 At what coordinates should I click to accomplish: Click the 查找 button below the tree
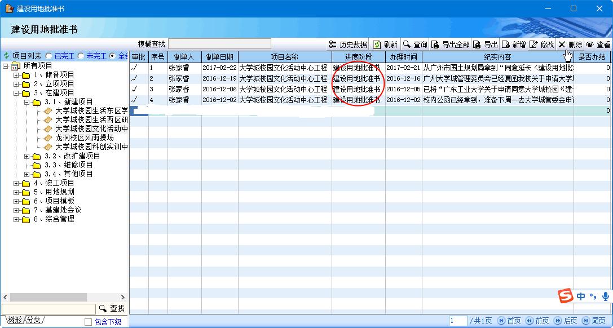tap(112, 308)
